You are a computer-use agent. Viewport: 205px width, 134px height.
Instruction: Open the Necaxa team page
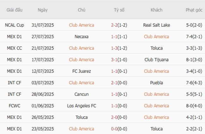coord(81,37)
